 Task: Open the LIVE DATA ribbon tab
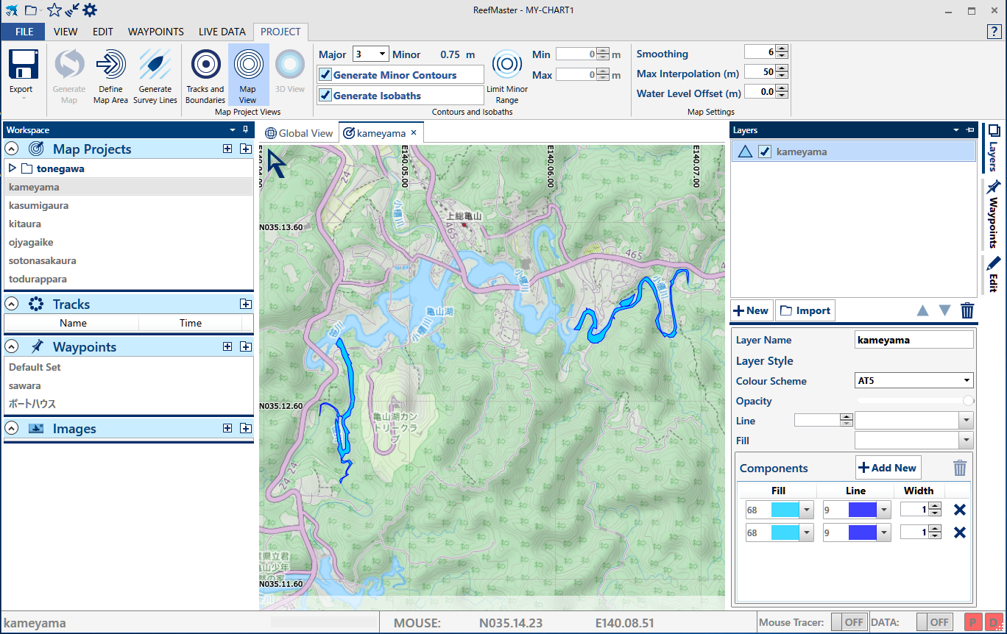(222, 32)
